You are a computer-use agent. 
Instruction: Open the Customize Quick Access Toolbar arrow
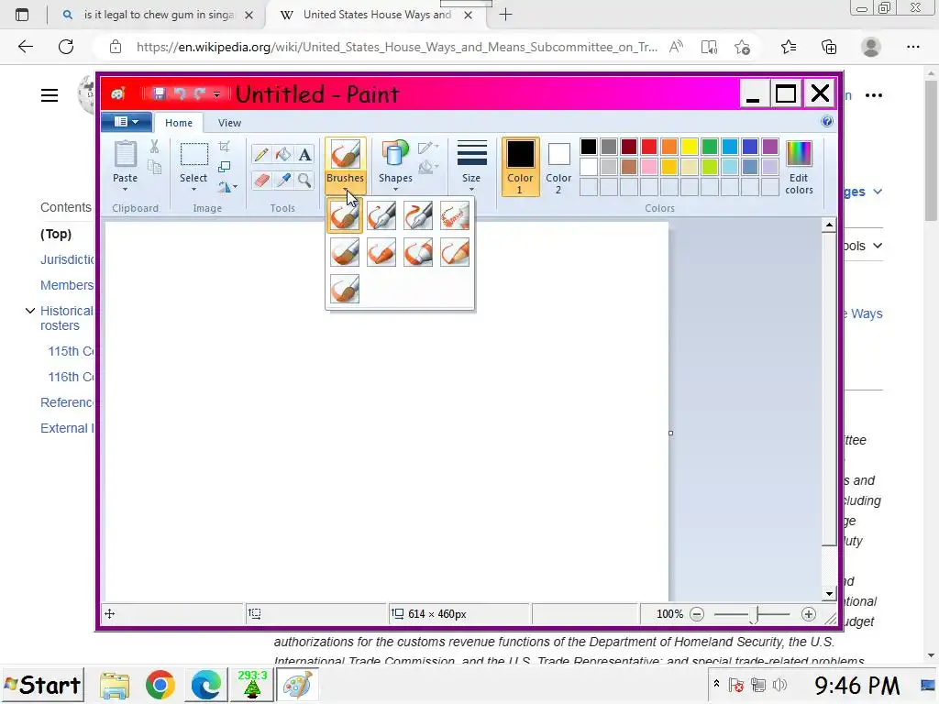click(216, 94)
